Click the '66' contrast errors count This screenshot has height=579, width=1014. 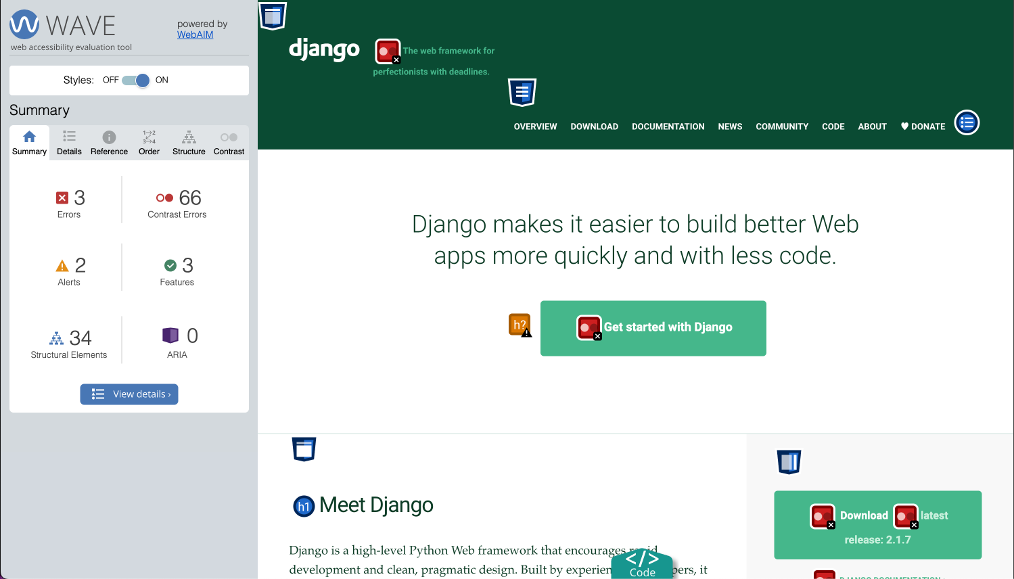(190, 198)
